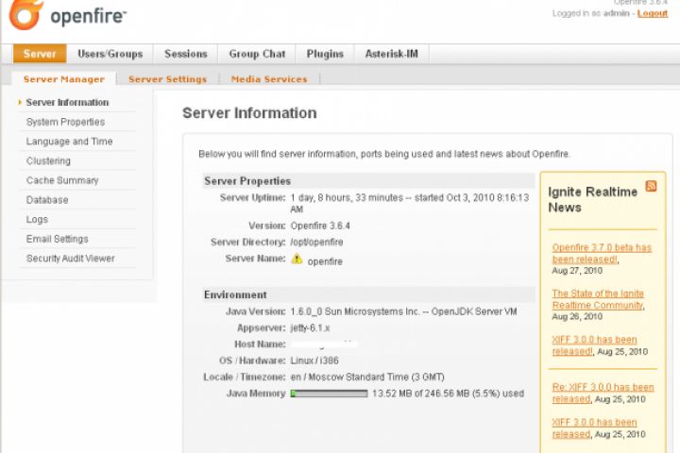This screenshot has width=680, height=453.
Task: Switch to Server Settings sub-tab
Action: tap(167, 79)
